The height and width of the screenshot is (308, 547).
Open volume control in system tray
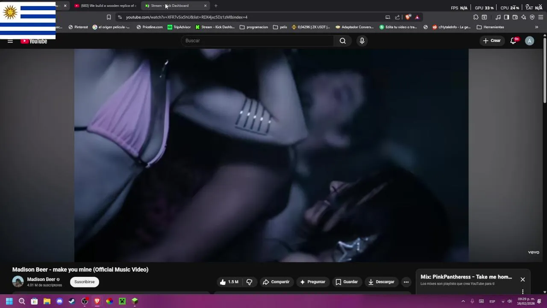(x=509, y=301)
